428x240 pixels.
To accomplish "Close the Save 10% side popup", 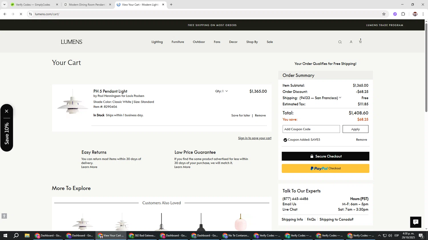I will 7,111.
